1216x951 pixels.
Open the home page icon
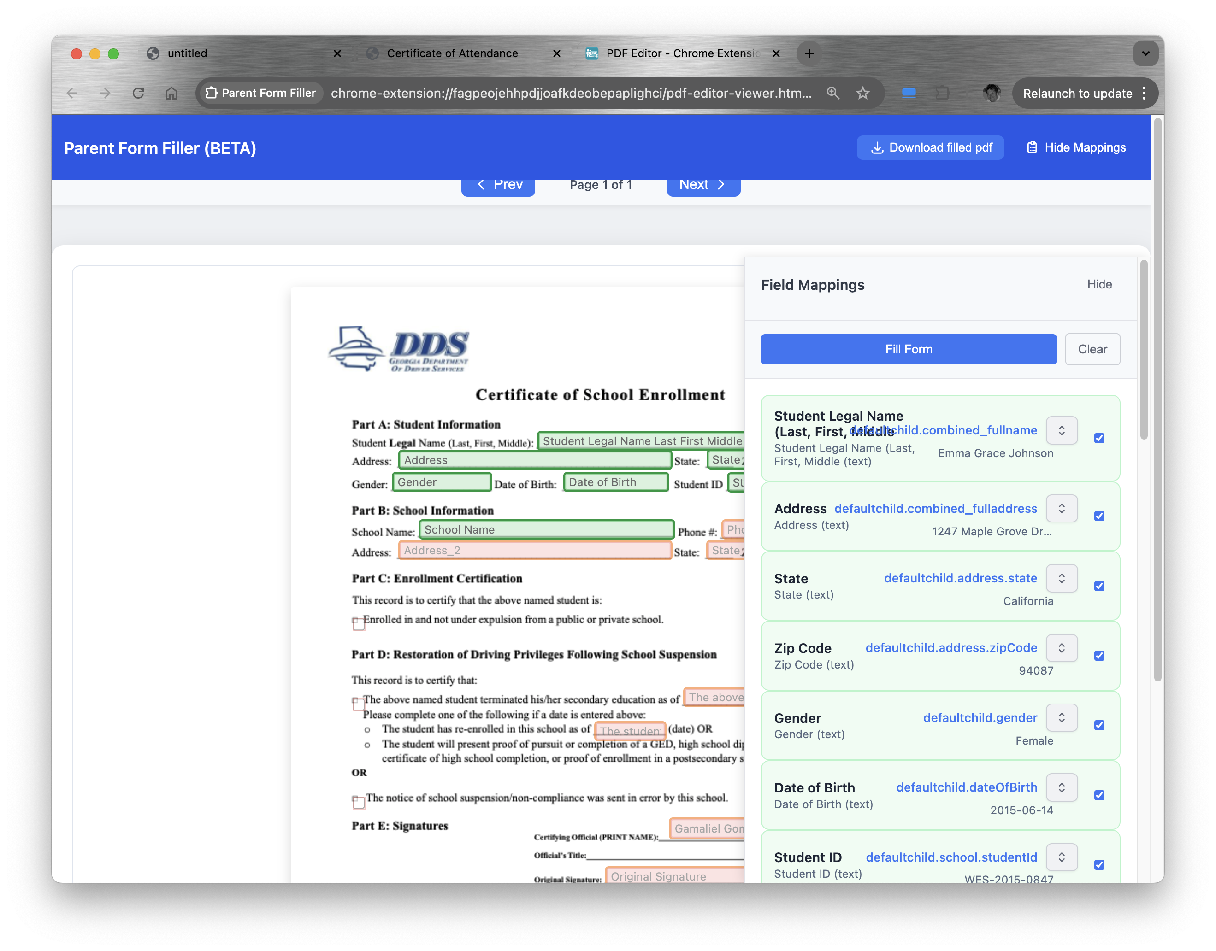point(171,93)
